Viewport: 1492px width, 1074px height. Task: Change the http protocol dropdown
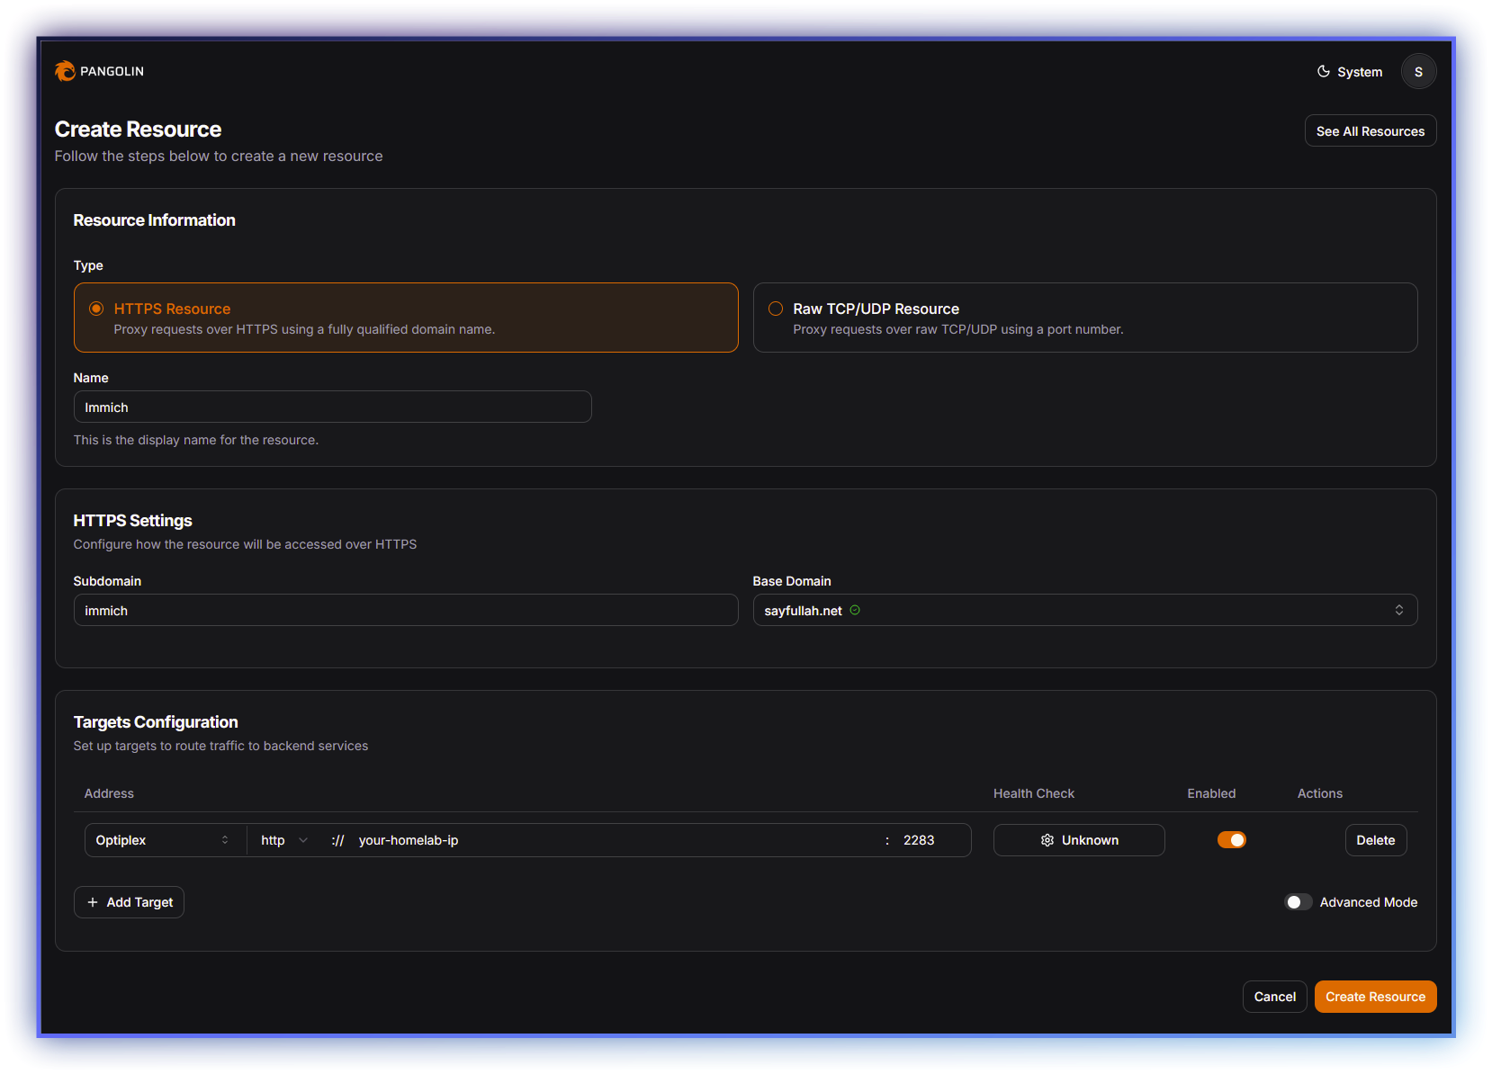[x=283, y=840]
